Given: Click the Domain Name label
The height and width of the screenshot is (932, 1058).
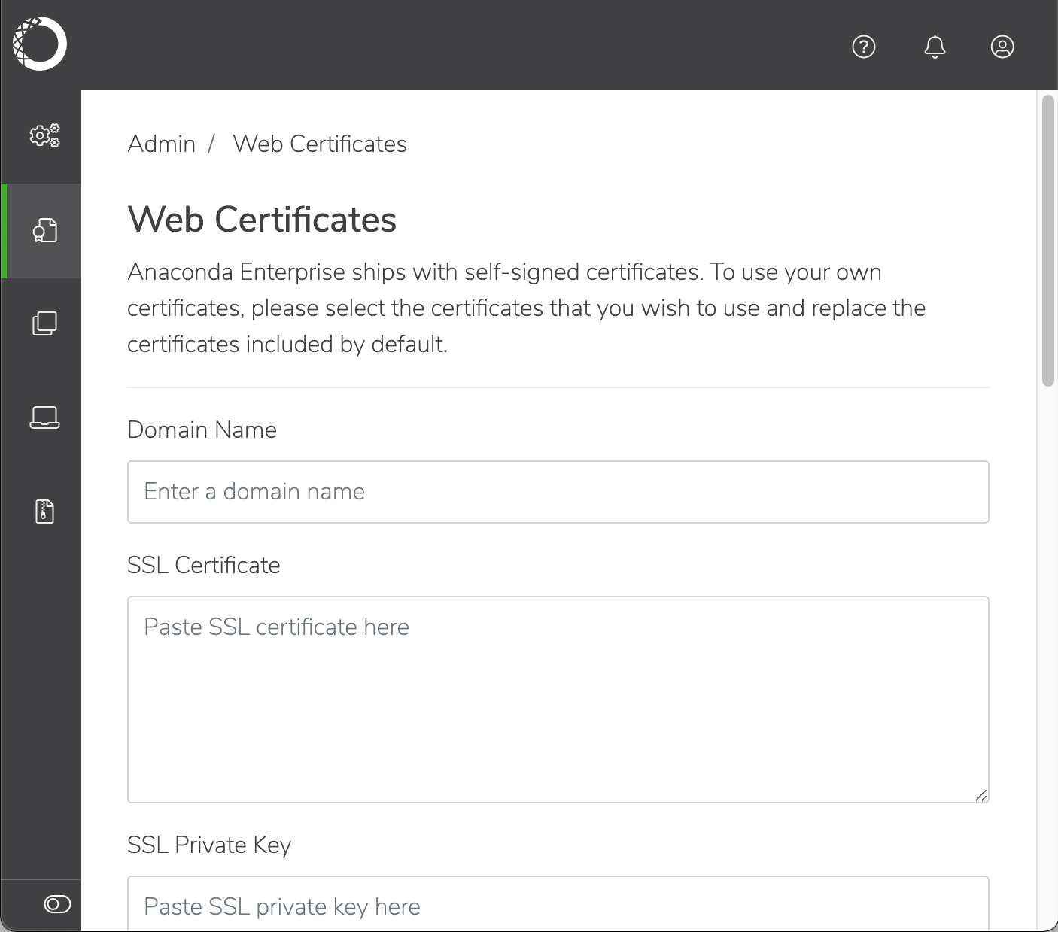Looking at the screenshot, I should (x=202, y=430).
